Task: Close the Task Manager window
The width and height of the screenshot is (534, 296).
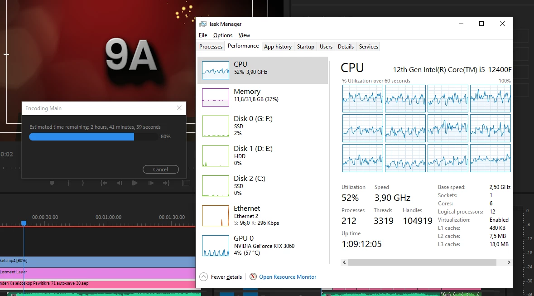Action: click(502, 24)
